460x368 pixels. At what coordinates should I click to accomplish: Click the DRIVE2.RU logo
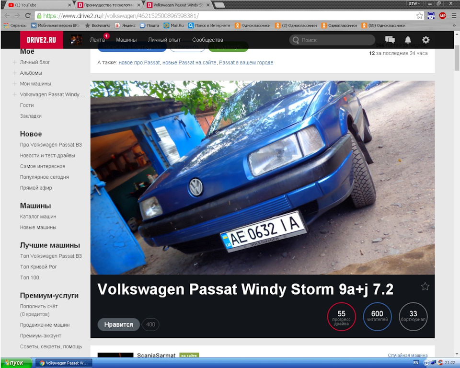[x=41, y=40]
